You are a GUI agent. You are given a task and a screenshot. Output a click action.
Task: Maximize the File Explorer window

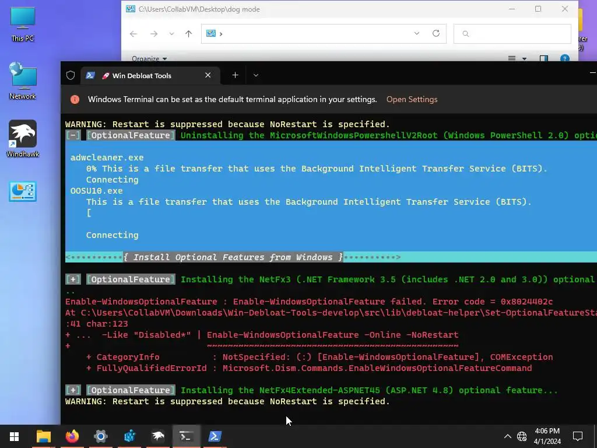[538, 9]
